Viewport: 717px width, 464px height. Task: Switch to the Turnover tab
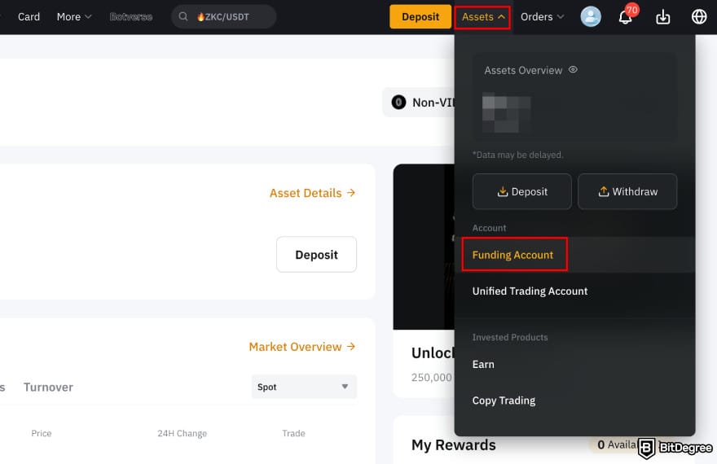[48, 387]
